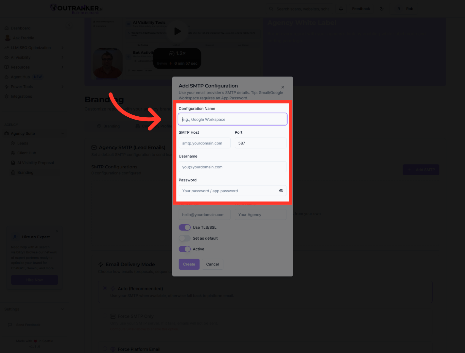Screen dimensions: 465x353
Task: Collapse the sidebar with the chevron icon
Action: tap(69, 25)
